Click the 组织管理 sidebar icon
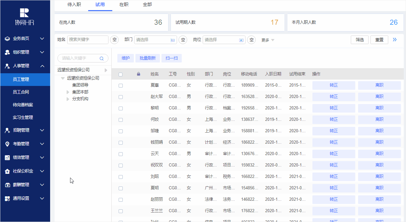The image size is (406, 222). (x=7, y=52)
